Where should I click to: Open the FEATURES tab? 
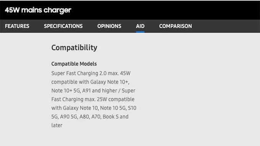(x=17, y=26)
